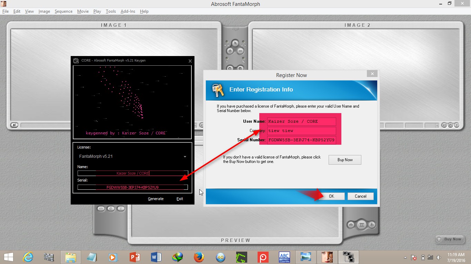Open the Movie menu

click(83, 11)
